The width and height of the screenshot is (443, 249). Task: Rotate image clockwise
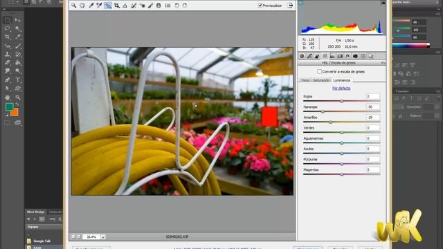pyautogui.click(x=185, y=6)
